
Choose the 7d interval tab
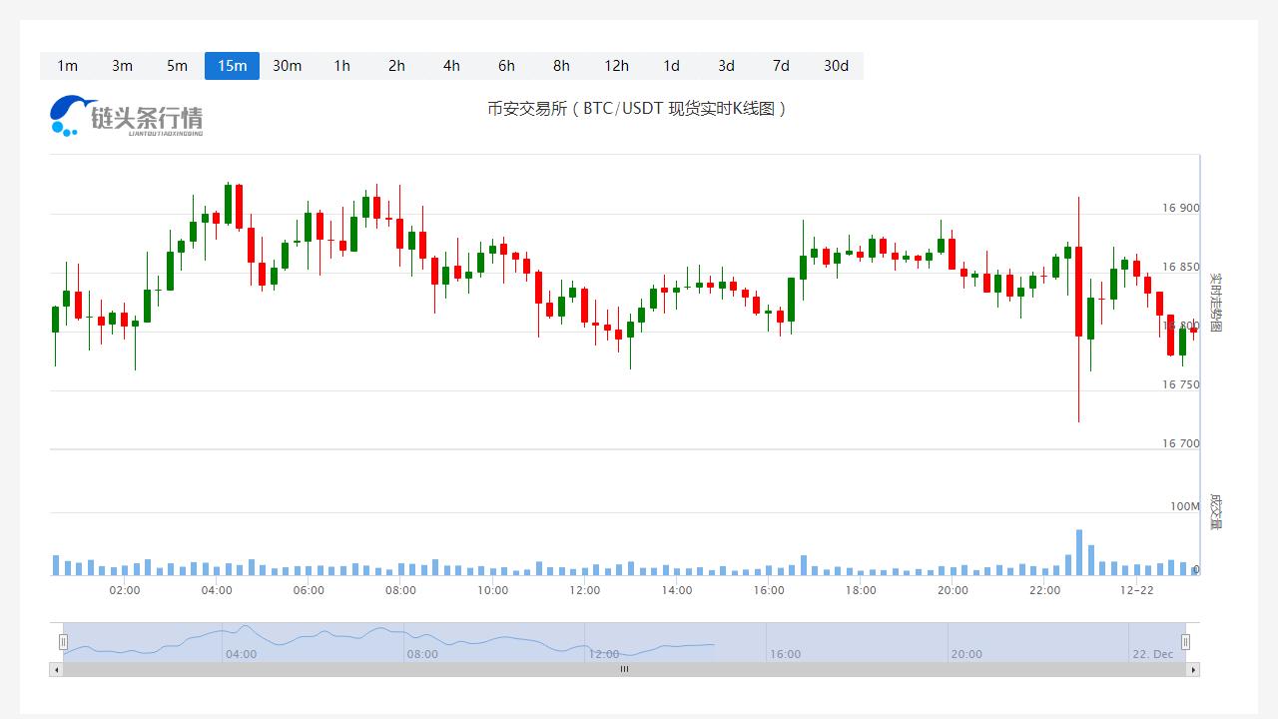click(781, 66)
